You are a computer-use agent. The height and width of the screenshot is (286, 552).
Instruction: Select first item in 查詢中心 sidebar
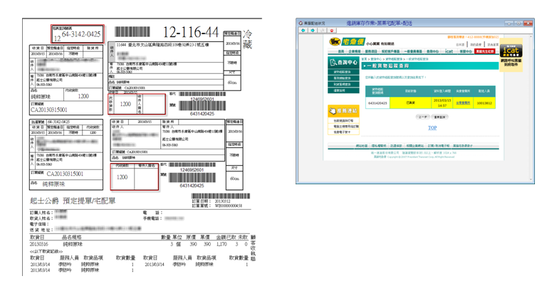pyautogui.click(x=342, y=73)
